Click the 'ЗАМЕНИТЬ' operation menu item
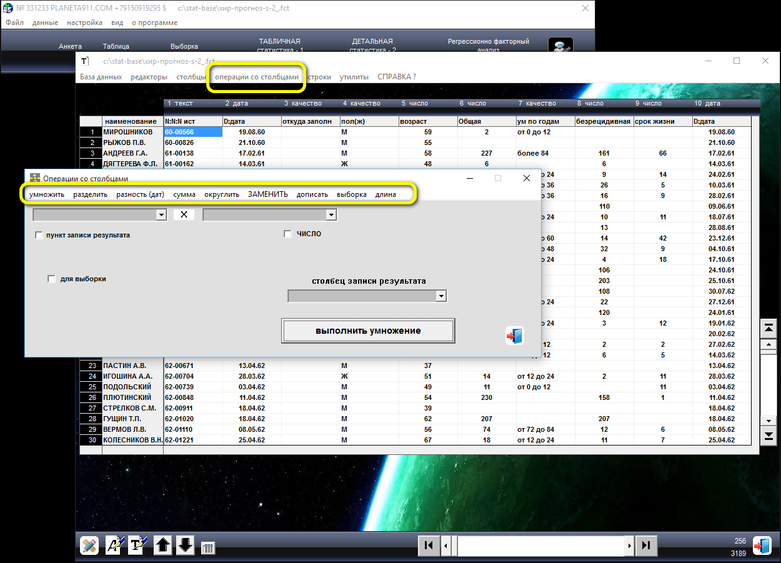 pyautogui.click(x=267, y=194)
